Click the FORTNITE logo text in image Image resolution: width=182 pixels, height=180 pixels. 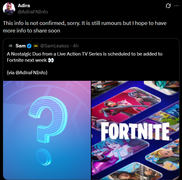(135, 131)
